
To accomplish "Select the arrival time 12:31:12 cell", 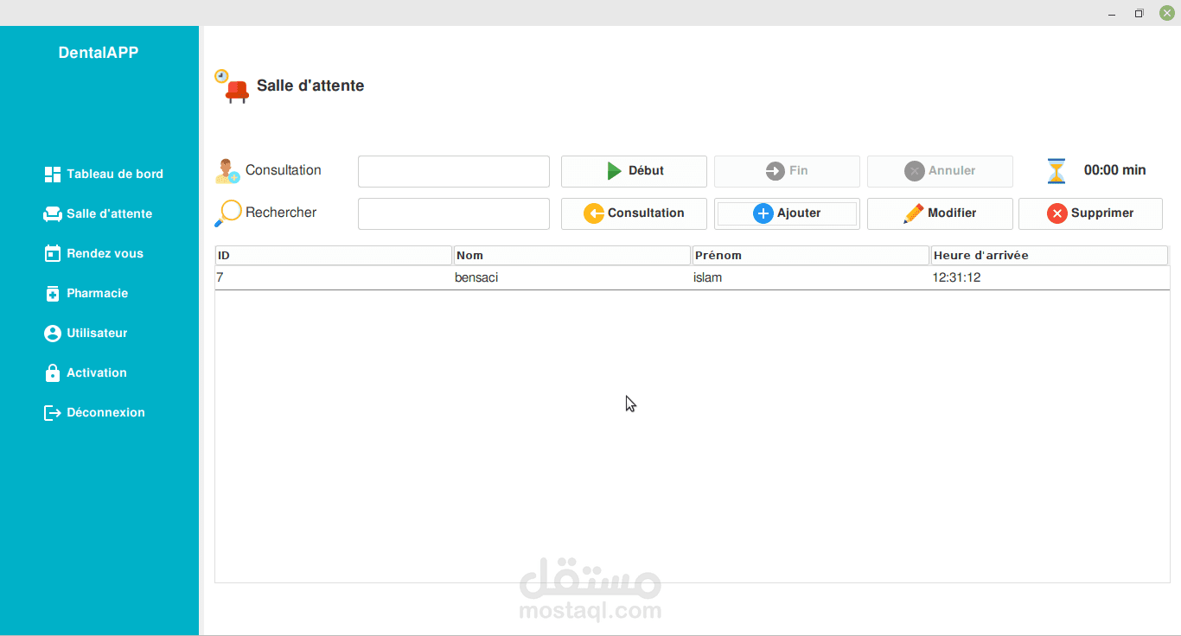I will [x=1050, y=277].
